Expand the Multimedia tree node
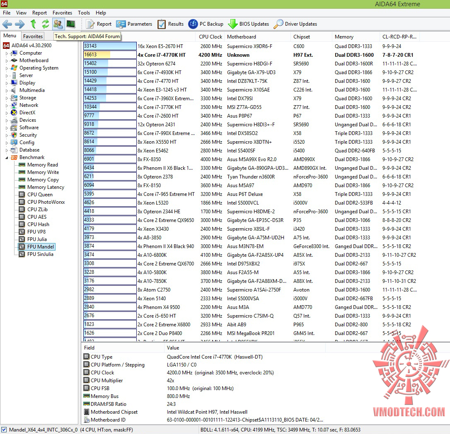The width and height of the screenshot is (450, 434). coord(7,90)
